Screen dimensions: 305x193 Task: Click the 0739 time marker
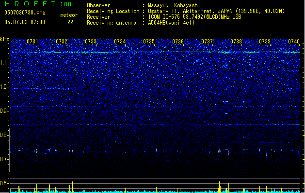(x=265, y=41)
